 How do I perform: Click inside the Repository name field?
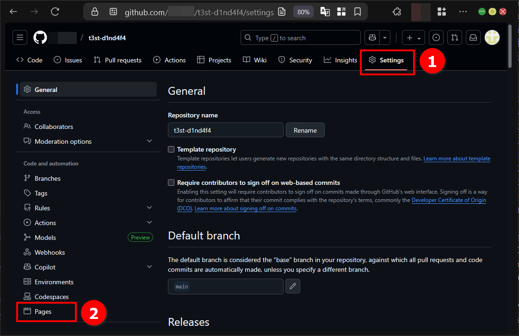pyautogui.click(x=225, y=130)
